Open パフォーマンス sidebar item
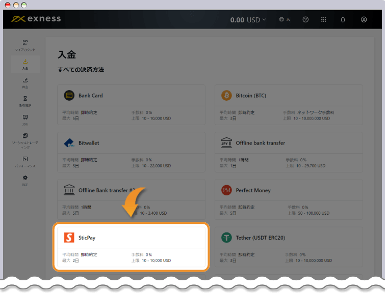The image size is (385, 293). (25, 162)
